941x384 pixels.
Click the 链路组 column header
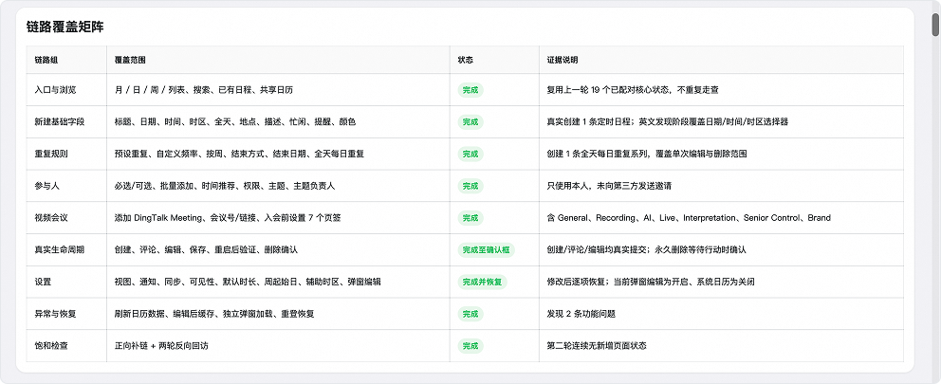pyautogui.click(x=46, y=60)
